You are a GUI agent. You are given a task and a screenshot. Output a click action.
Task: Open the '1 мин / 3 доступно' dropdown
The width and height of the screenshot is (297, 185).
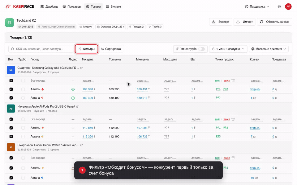[x=228, y=49]
